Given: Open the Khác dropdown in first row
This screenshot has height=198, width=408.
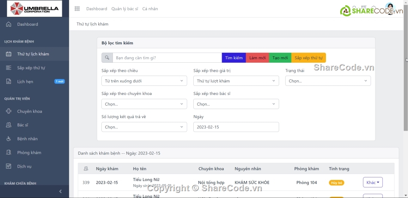Looking at the screenshot, I should 372,183.
